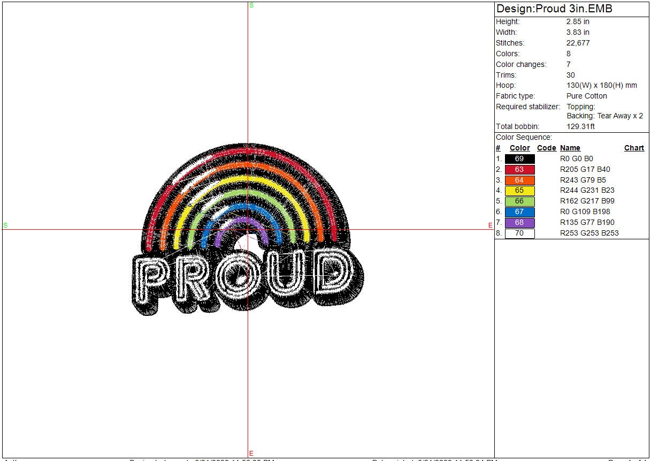This screenshot has width=651, height=461.
Task: Click the green S marker at top
Action: click(251, 5)
